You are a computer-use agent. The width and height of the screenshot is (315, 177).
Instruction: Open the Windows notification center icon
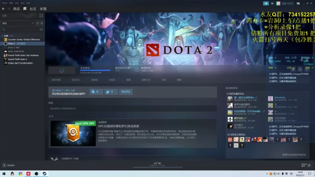coord(309,174)
